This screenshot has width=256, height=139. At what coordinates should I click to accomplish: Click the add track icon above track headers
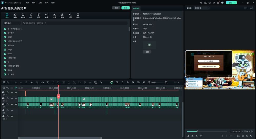tap(4, 88)
